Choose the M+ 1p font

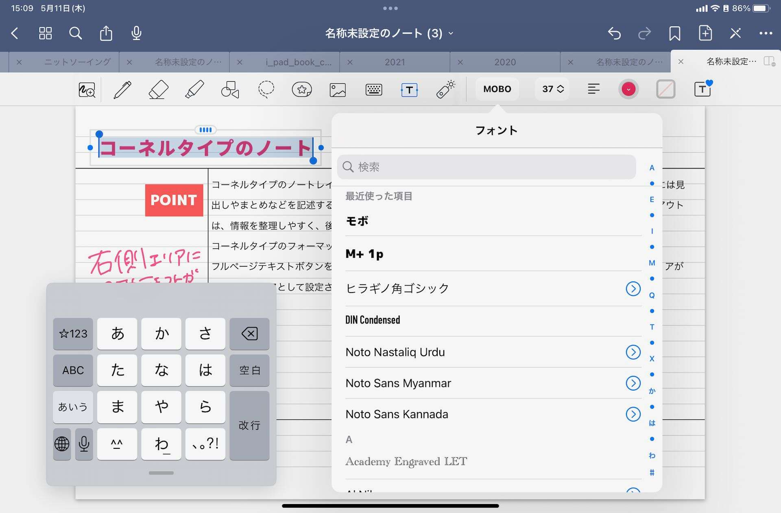364,254
